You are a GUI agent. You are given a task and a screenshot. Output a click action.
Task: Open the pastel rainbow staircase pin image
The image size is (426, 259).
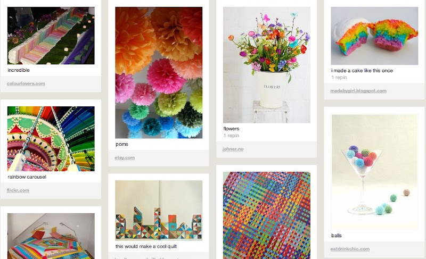(51, 36)
